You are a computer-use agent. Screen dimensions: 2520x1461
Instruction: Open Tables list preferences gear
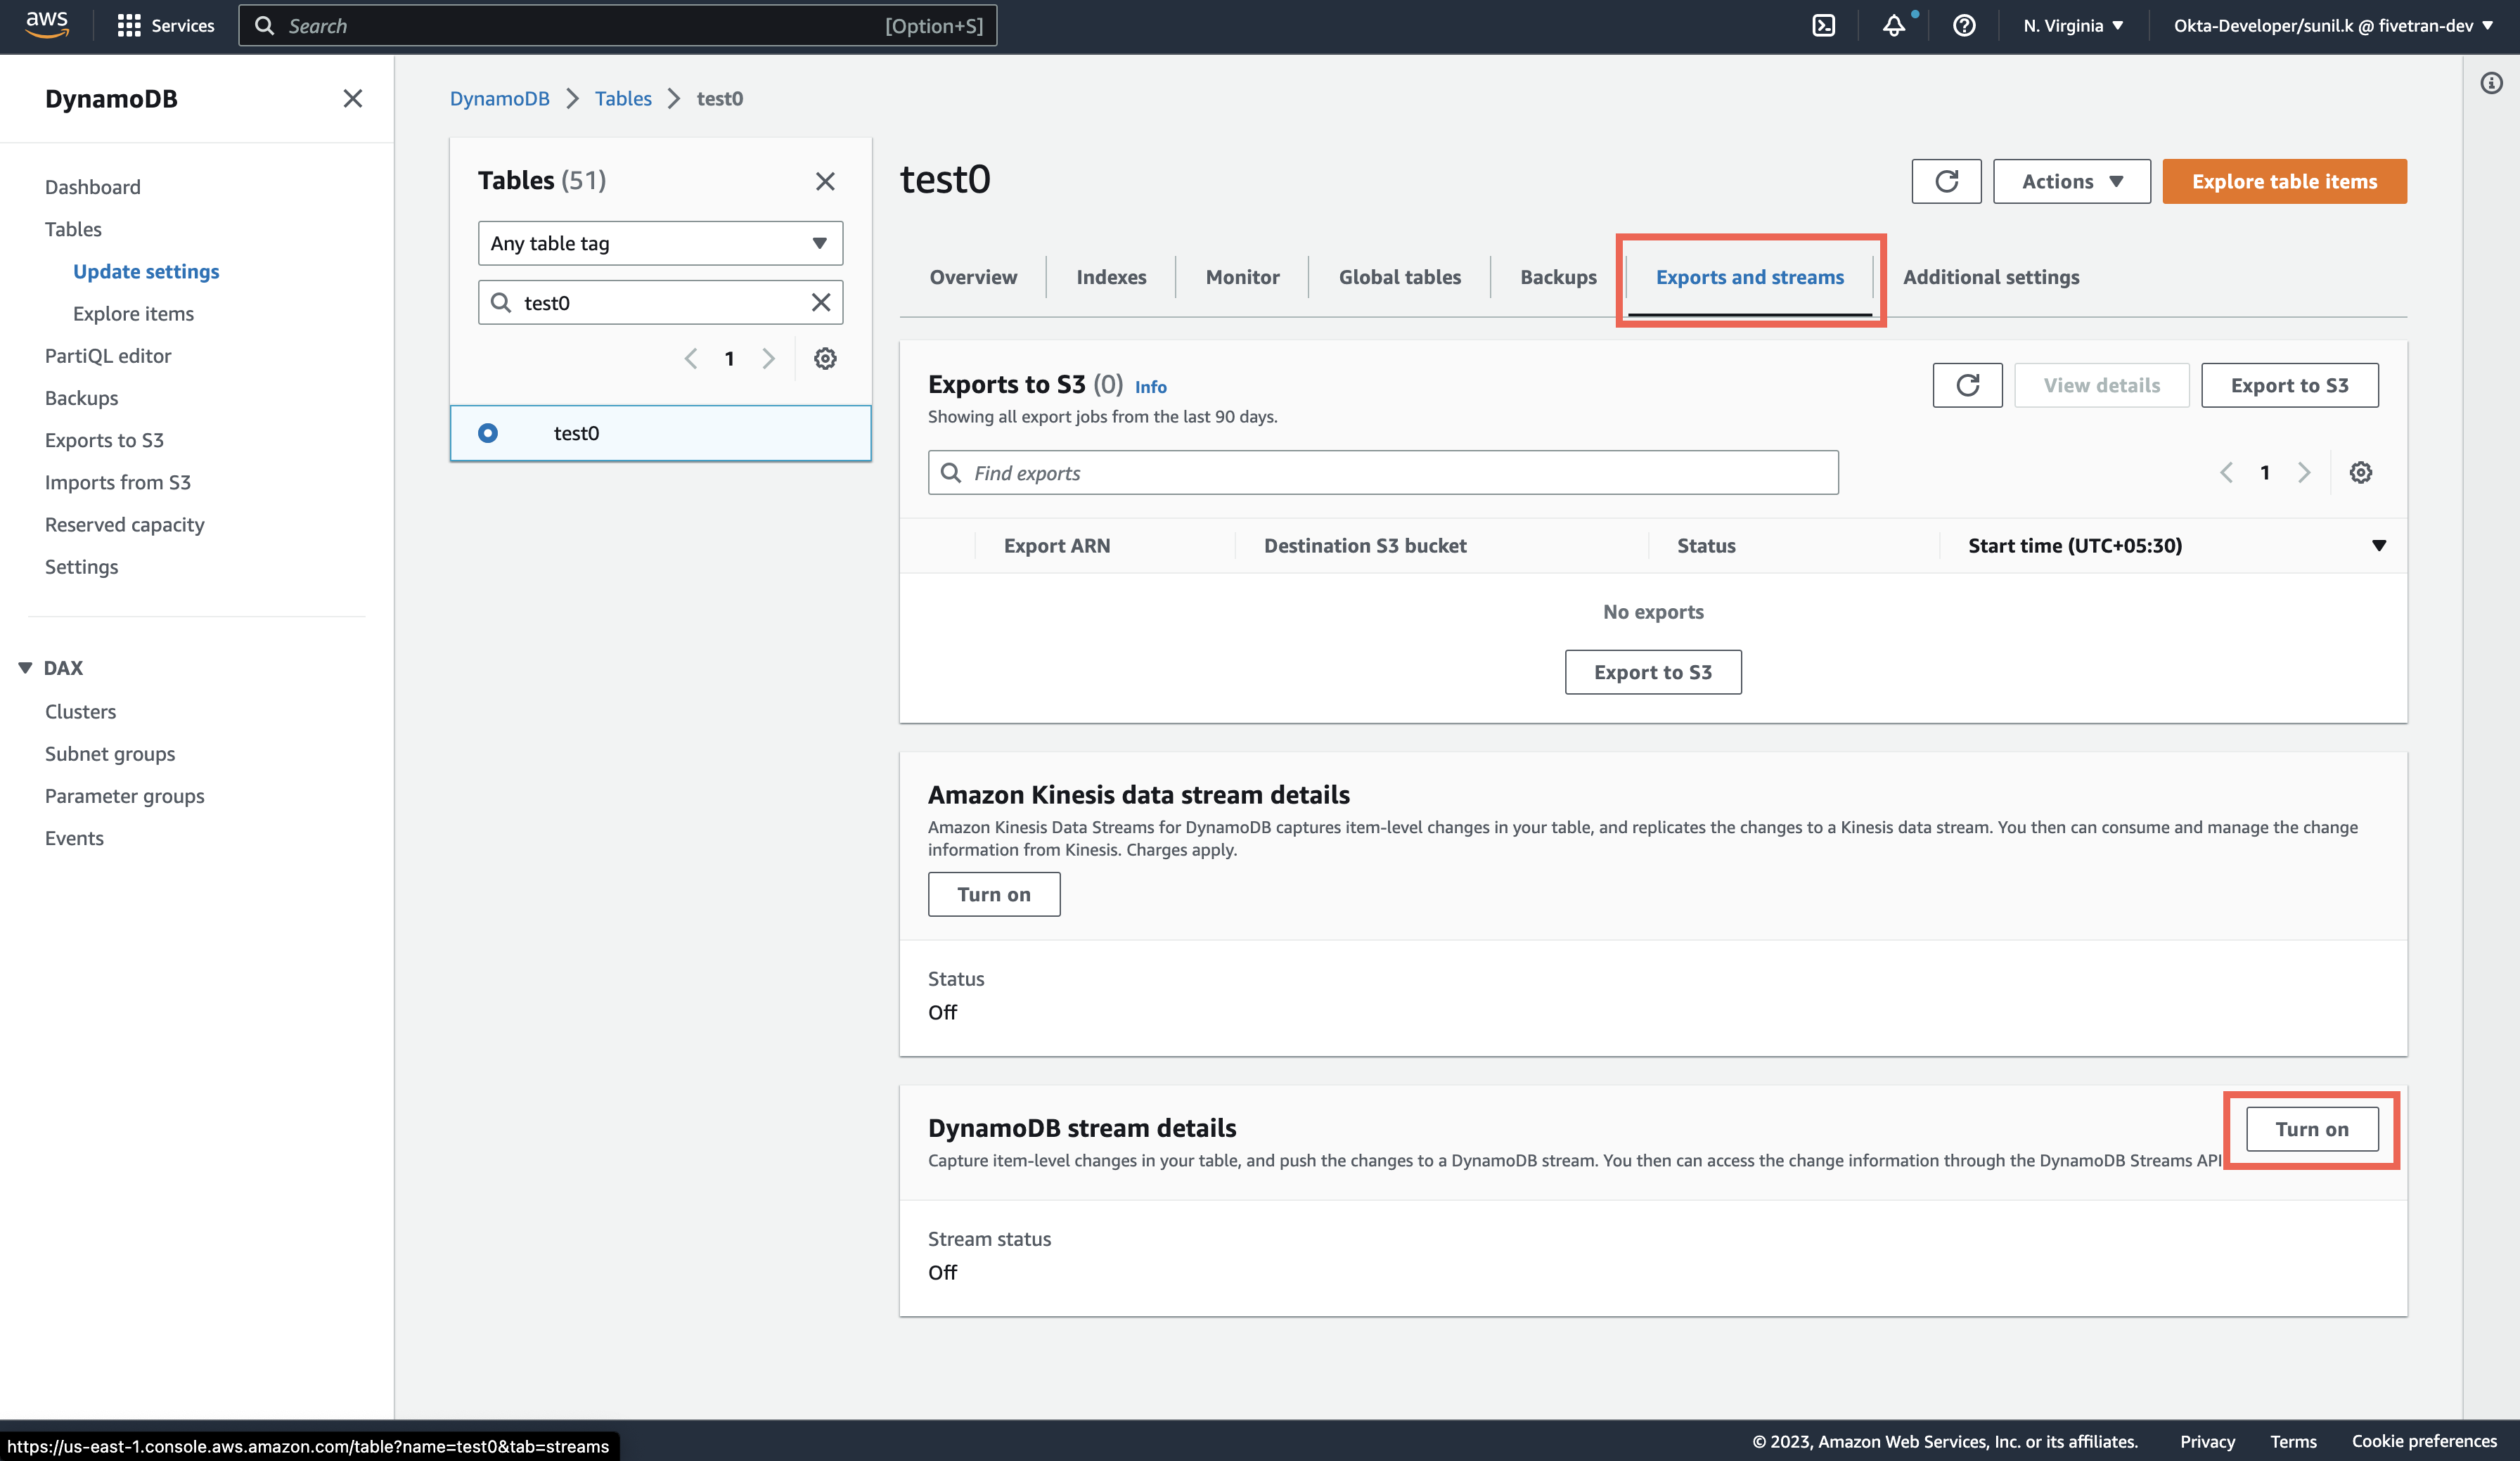[x=825, y=358]
